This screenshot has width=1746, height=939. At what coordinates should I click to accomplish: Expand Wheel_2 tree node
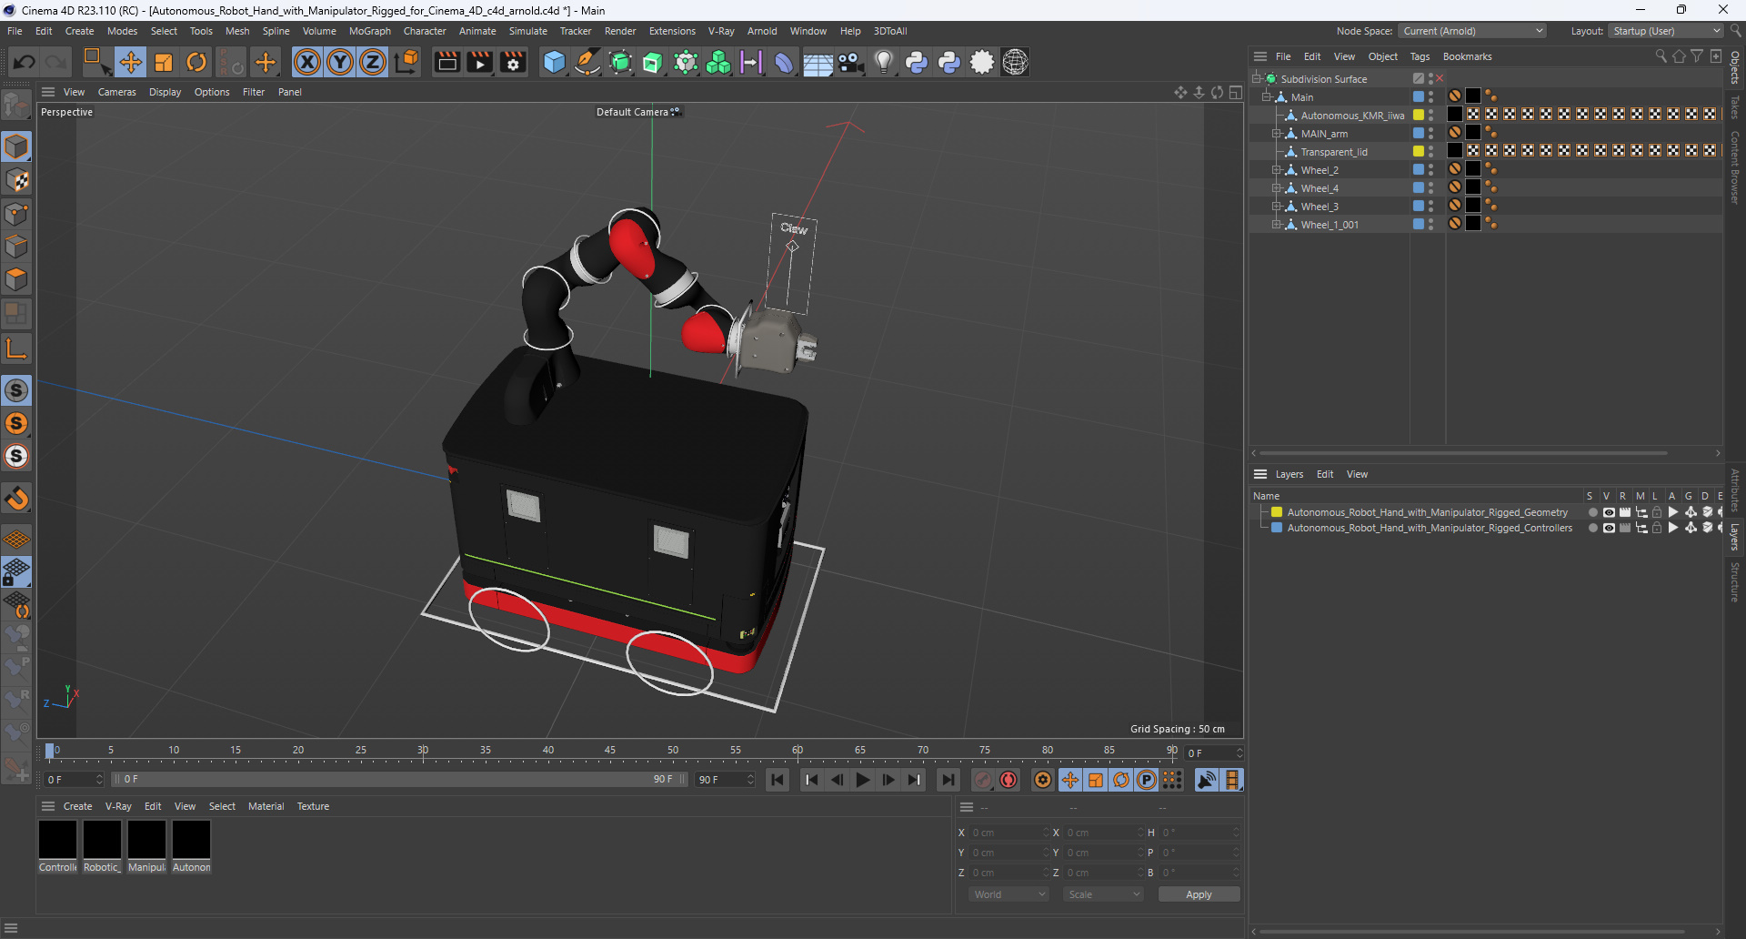(1276, 169)
